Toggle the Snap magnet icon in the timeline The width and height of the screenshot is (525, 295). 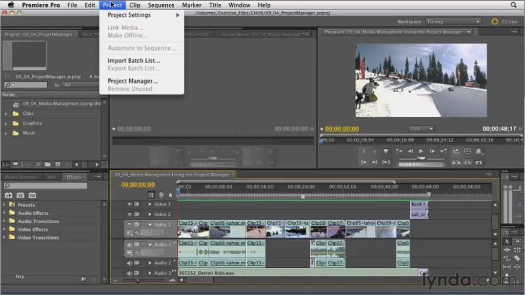coord(151,195)
